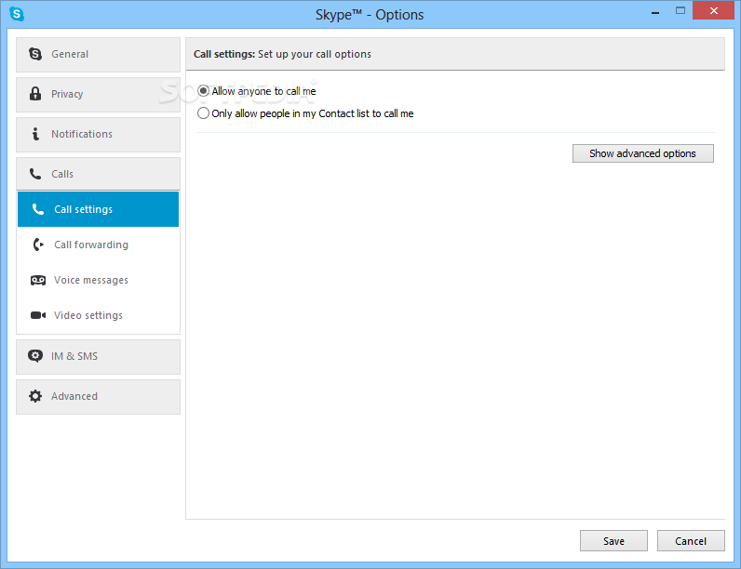This screenshot has height=569, width=741.
Task: Go to Voice messages sub-item
Action: (x=99, y=280)
